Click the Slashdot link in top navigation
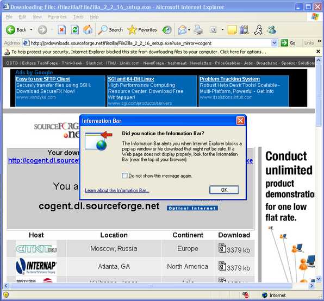 coord(94,63)
